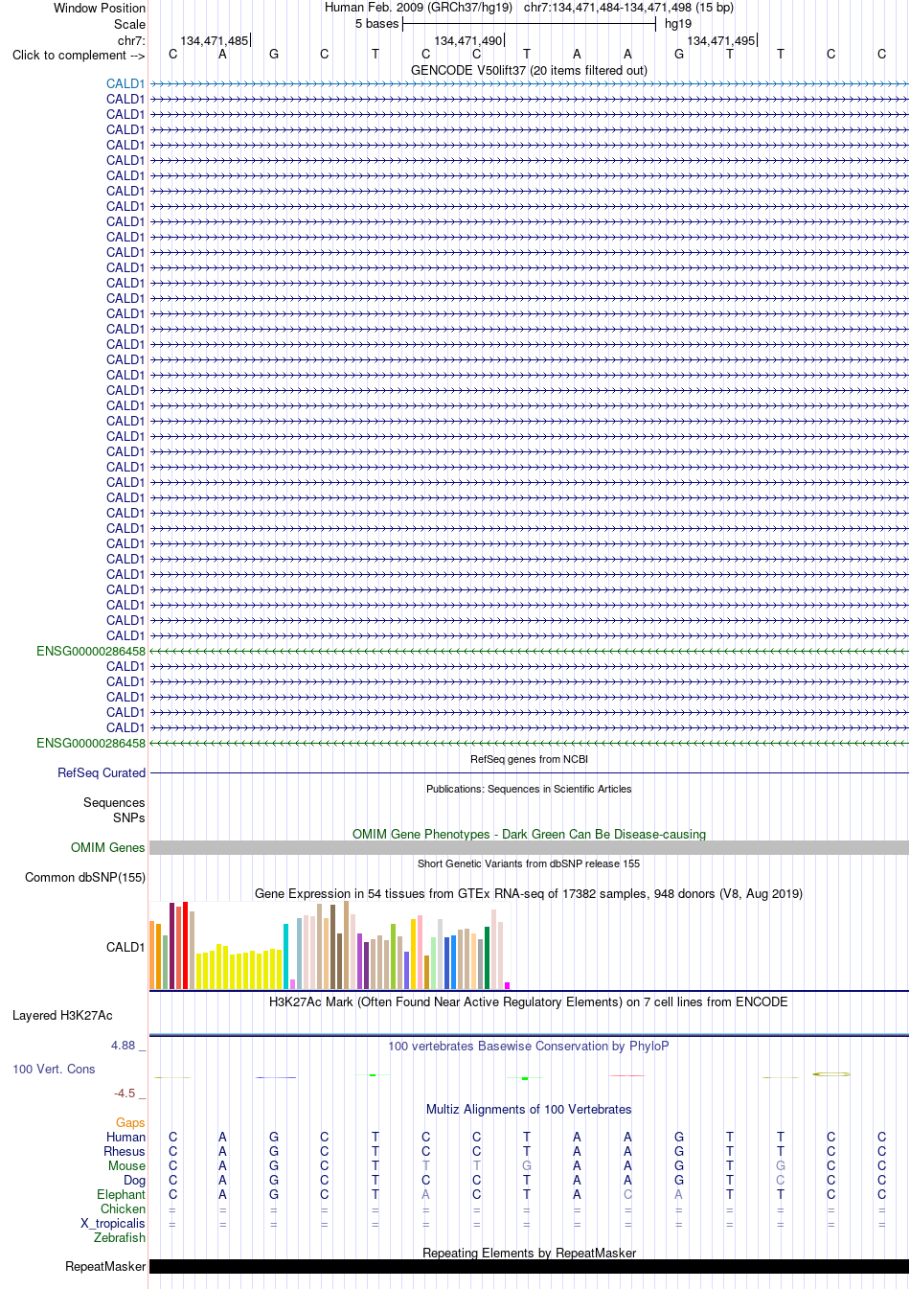The height and width of the screenshot is (1289, 910).
Task: Click the "Click to complement -->" label
Action: pyautogui.click(x=79, y=56)
